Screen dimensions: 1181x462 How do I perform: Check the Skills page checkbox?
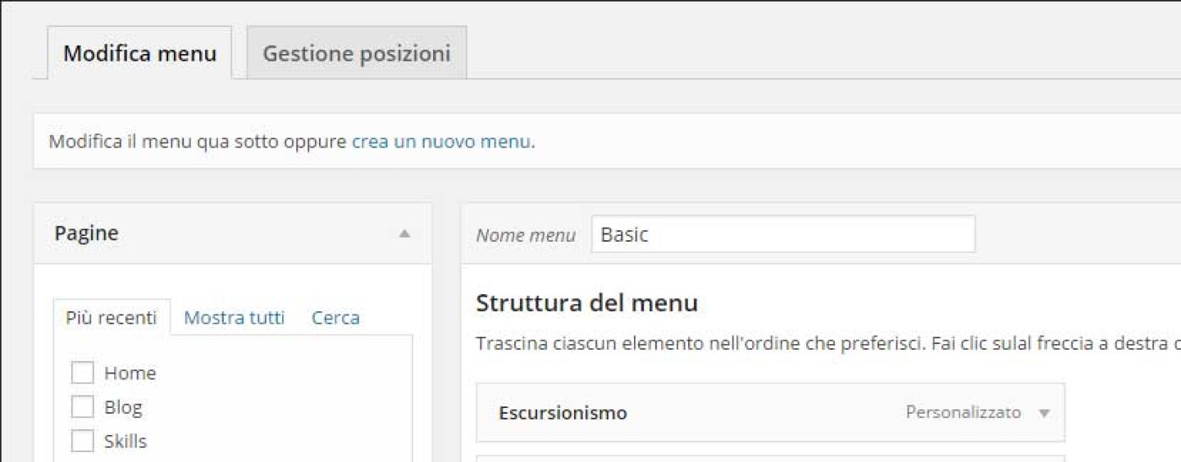(83, 442)
